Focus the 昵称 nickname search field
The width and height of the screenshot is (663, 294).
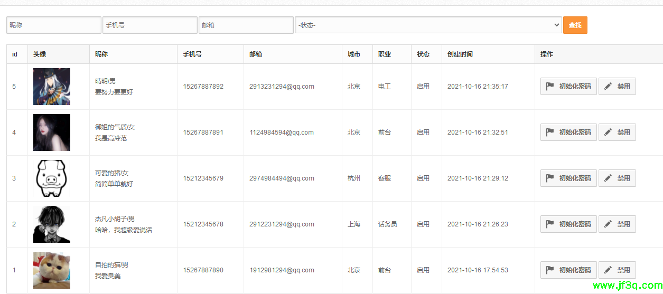coord(53,25)
